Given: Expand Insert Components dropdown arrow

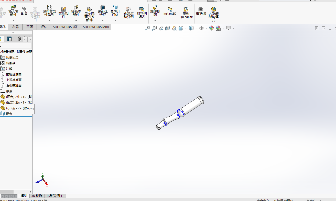Looking at the screenshot, I should pos(13,21).
